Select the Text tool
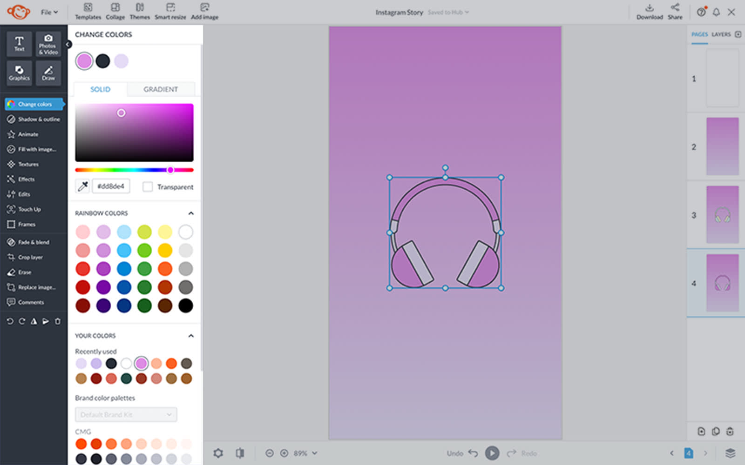 [19, 44]
